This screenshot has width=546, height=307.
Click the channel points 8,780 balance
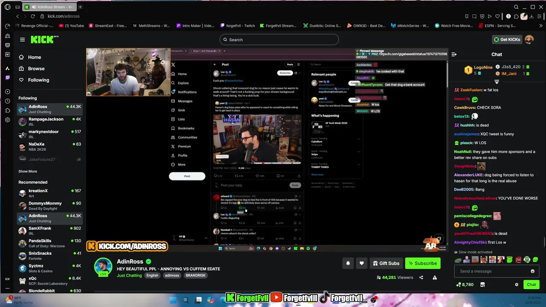[465, 284]
